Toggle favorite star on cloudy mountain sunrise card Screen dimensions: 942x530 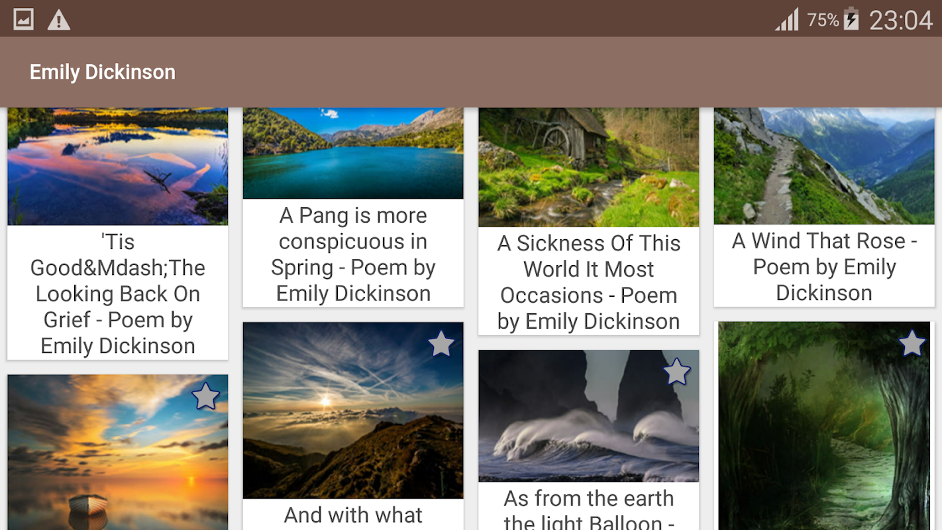coord(441,344)
